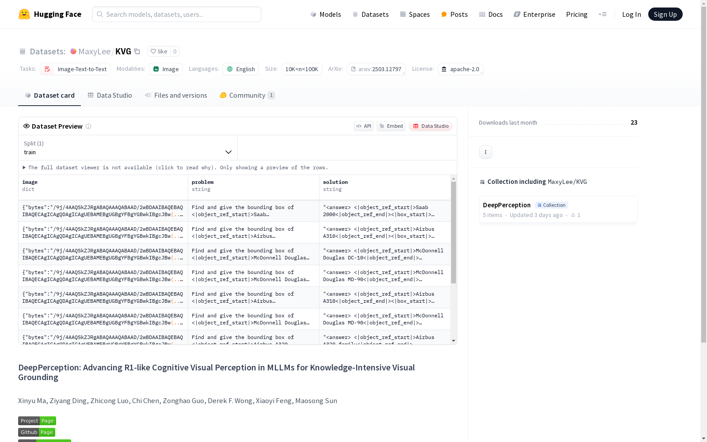The height and width of the screenshot is (442, 707).
Task: Open the additional navigation menu icon
Action: click(x=602, y=14)
